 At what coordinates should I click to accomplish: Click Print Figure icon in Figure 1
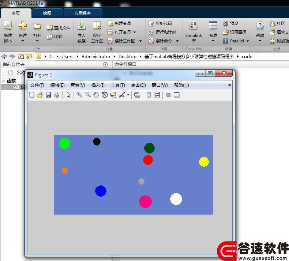point(57,95)
